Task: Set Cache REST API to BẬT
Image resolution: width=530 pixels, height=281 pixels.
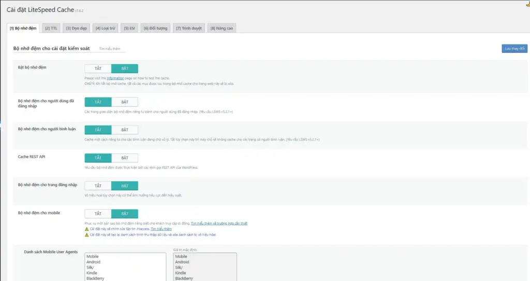Action: click(x=125, y=158)
